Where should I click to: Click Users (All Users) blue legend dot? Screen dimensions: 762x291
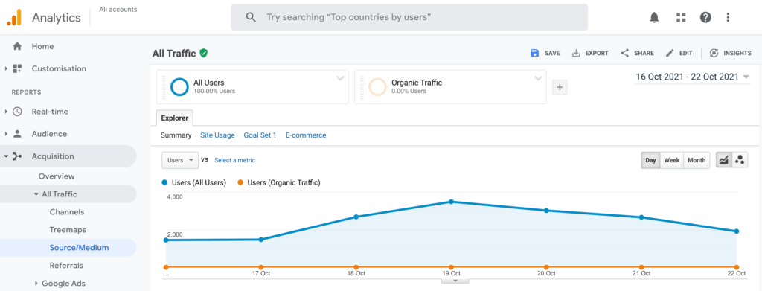pos(164,183)
